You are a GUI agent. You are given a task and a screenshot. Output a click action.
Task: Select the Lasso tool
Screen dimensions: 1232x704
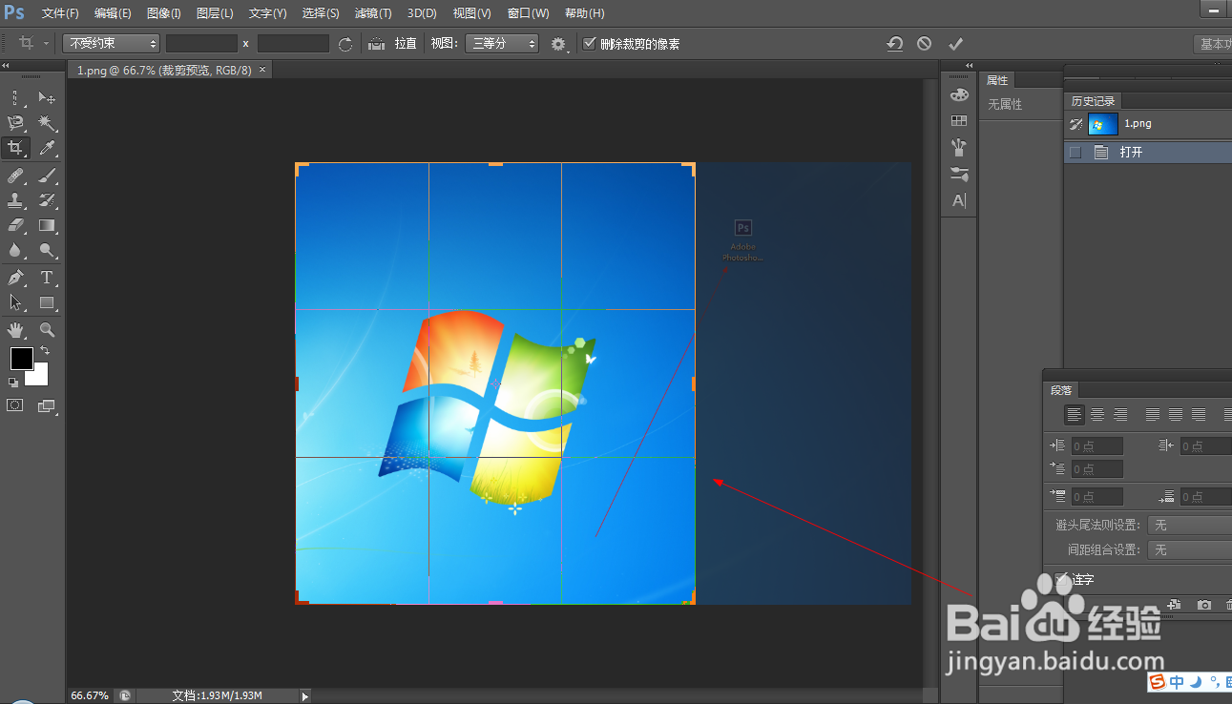pos(15,123)
